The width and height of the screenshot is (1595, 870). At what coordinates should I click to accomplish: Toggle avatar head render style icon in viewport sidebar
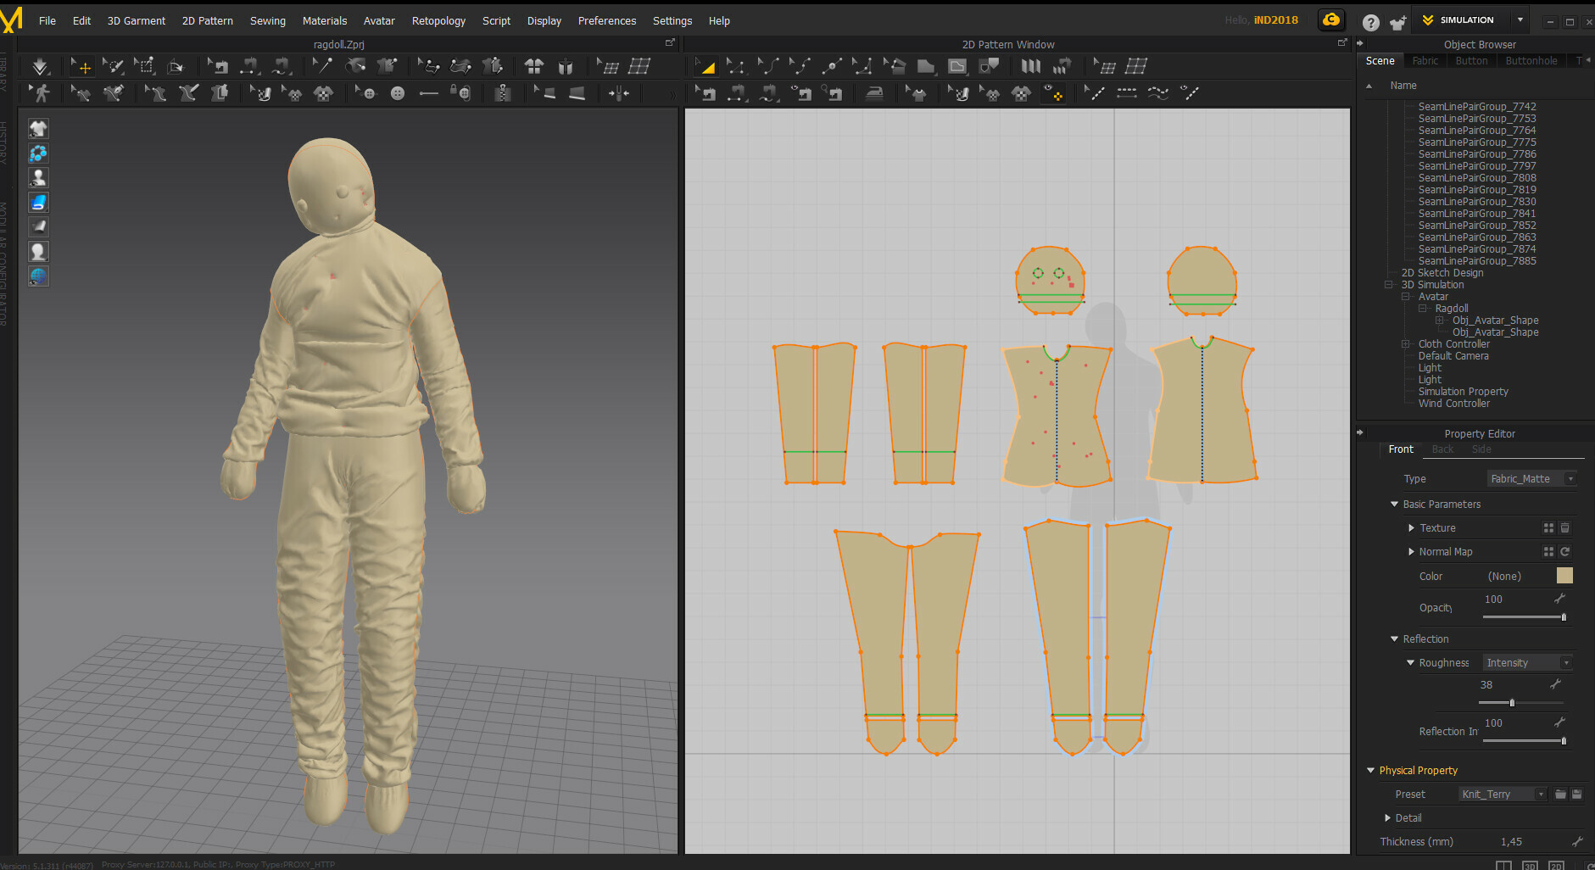click(38, 251)
